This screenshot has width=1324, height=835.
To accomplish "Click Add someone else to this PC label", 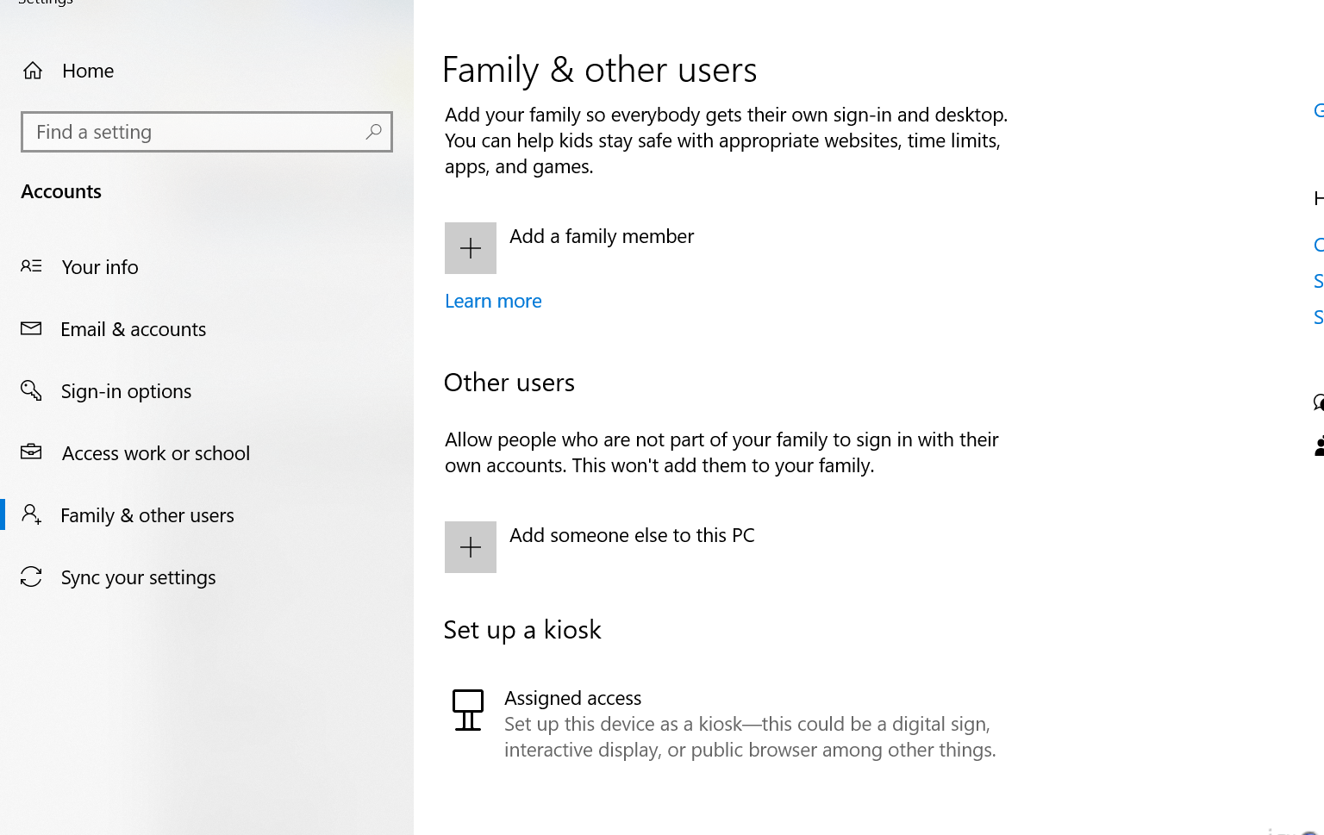I will point(632,535).
